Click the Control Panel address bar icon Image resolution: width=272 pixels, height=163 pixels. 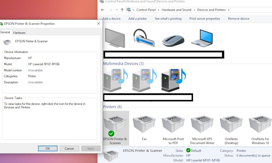click(x=129, y=10)
